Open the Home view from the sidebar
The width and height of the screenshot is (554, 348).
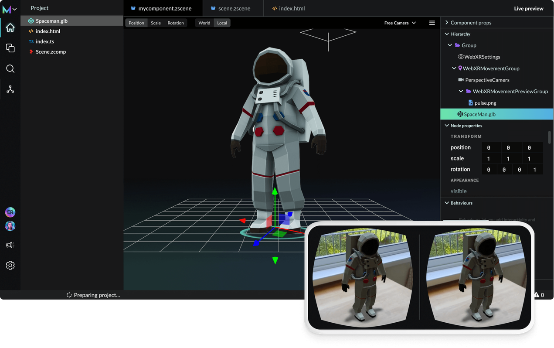point(10,27)
